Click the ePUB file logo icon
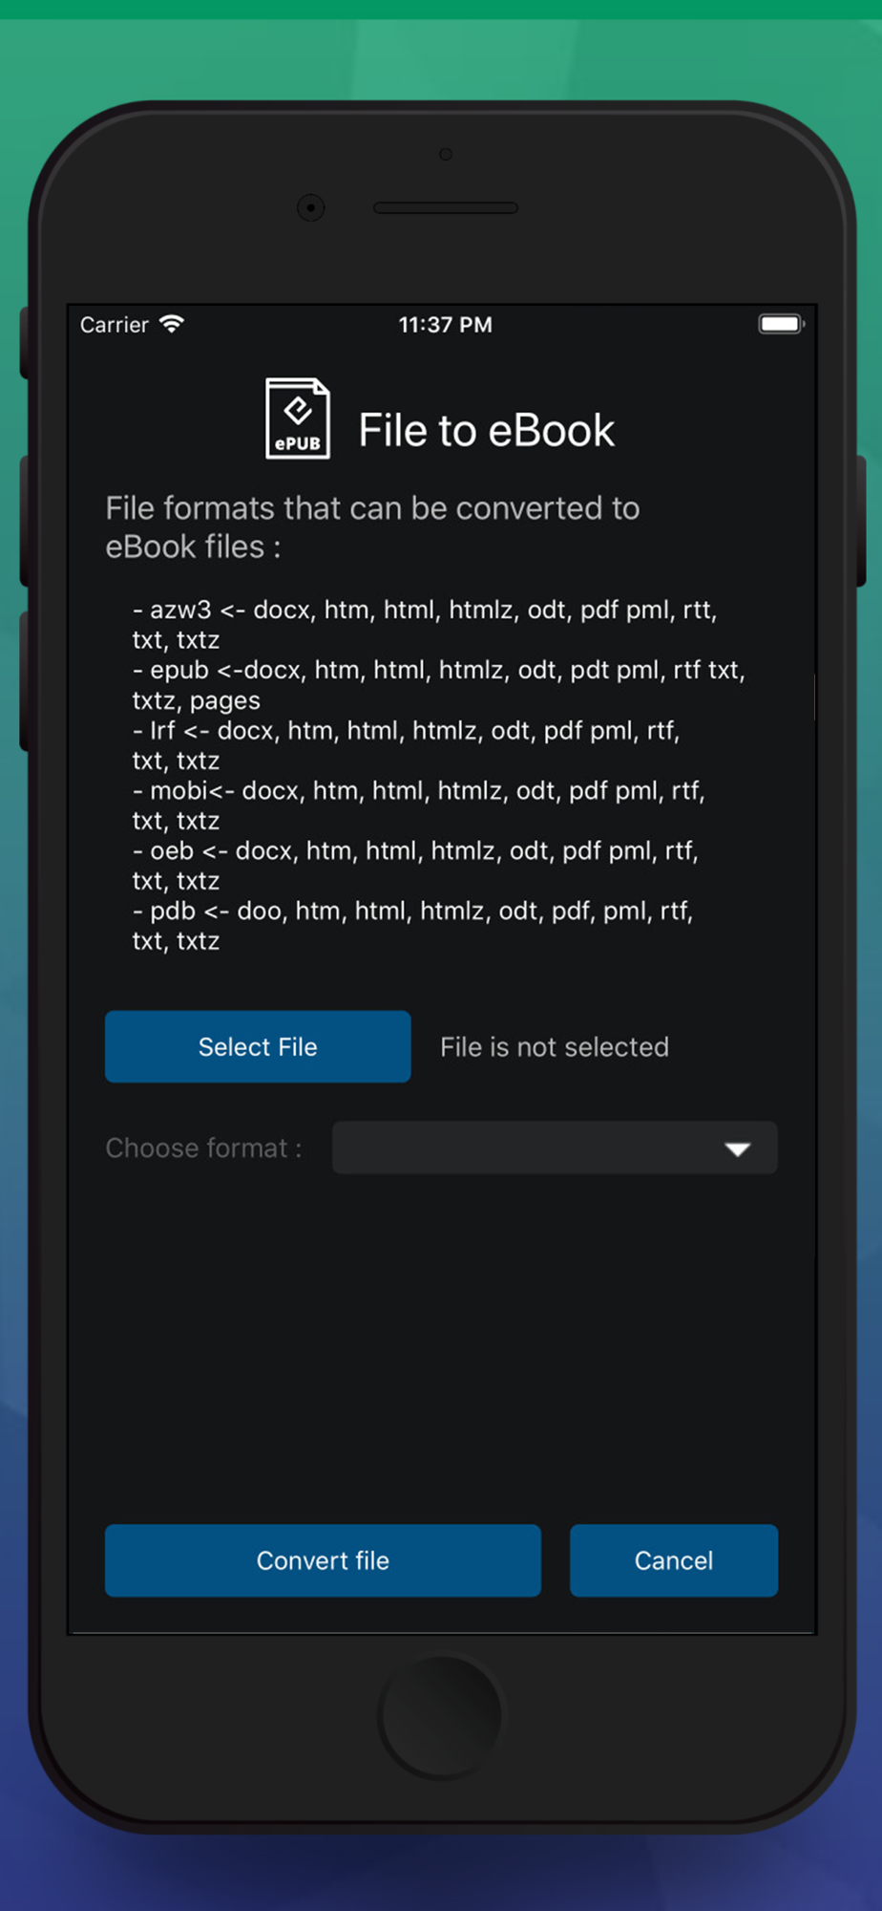This screenshot has width=882, height=1911. (x=298, y=419)
